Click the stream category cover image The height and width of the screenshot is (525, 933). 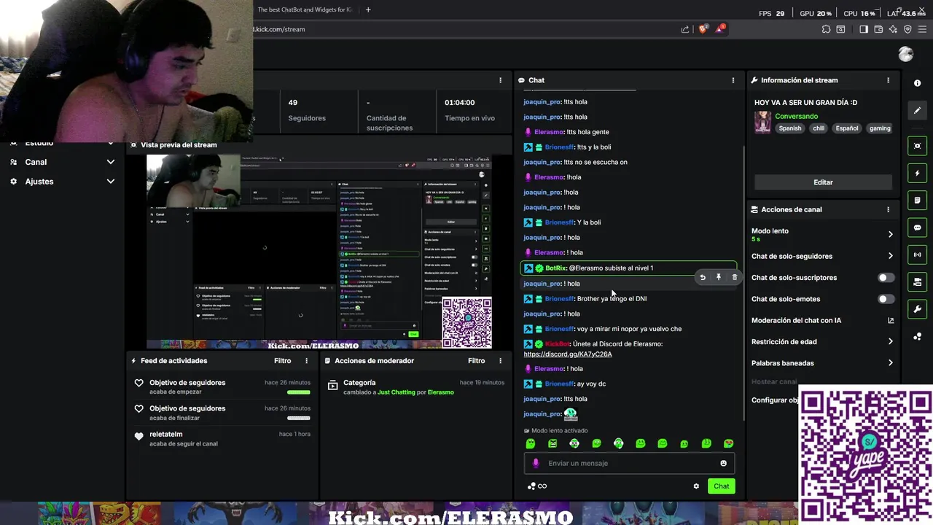click(x=762, y=122)
